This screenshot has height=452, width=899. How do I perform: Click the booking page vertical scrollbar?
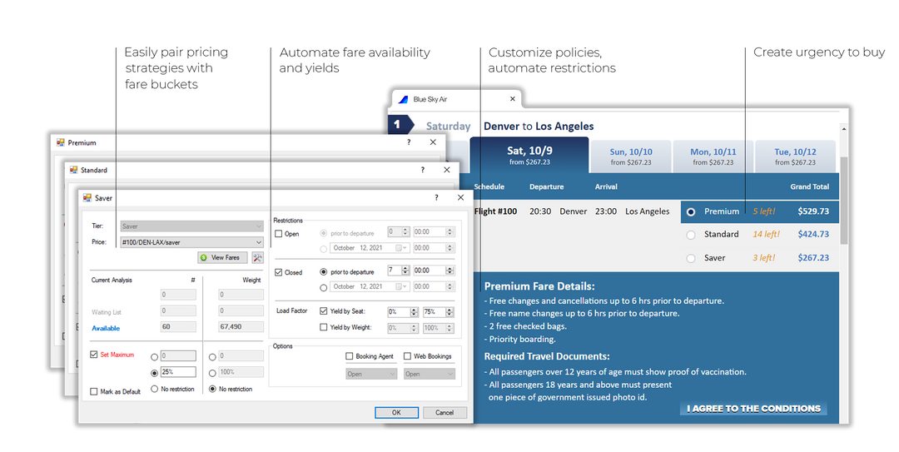843,201
